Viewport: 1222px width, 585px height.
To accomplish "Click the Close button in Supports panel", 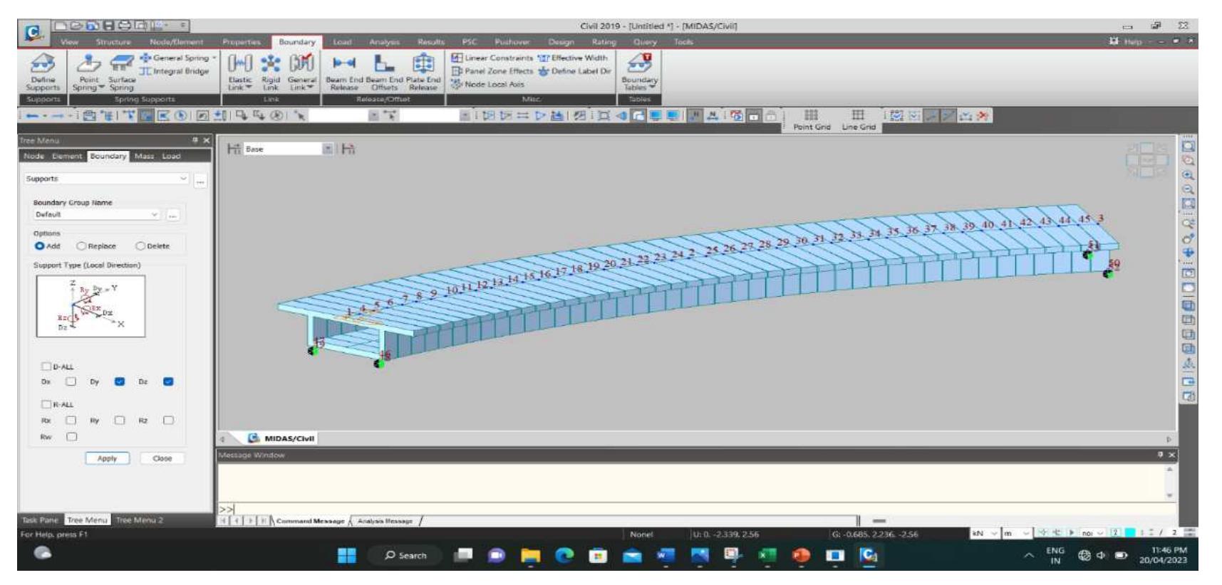I will (x=162, y=458).
